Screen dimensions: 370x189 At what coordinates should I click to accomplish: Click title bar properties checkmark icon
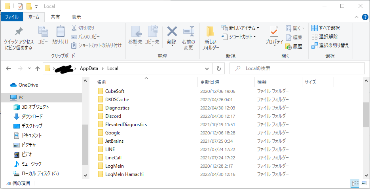[x=20, y=6]
